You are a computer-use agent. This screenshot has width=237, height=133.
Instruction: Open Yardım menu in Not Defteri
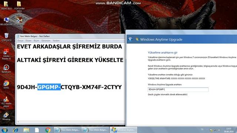pos(56,41)
